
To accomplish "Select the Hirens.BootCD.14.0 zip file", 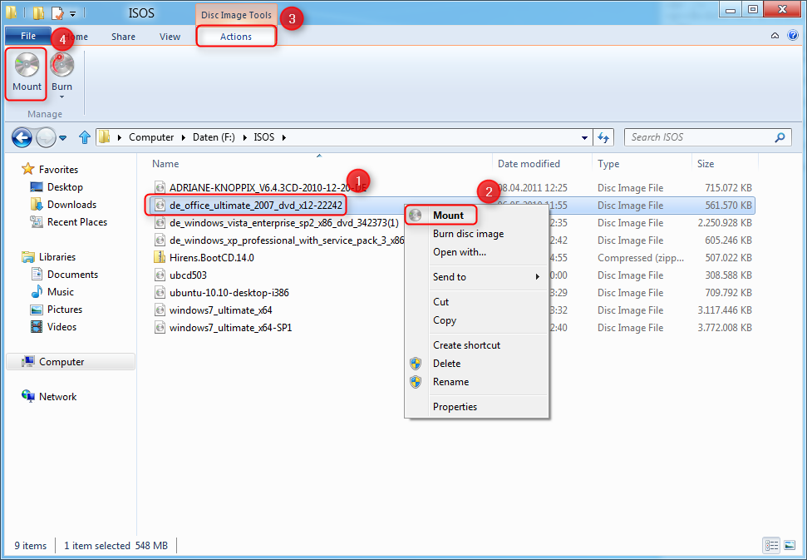I will [204, 258].
